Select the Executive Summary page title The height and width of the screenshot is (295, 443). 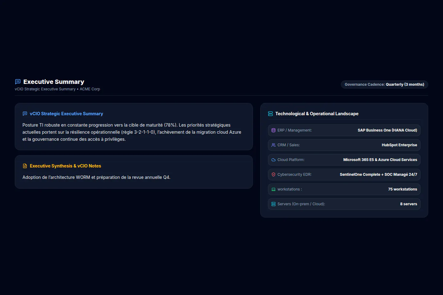(x=54, y=82)
